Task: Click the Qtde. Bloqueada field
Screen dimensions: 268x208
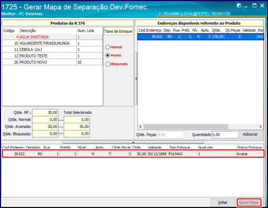Action: pos(45,134)
